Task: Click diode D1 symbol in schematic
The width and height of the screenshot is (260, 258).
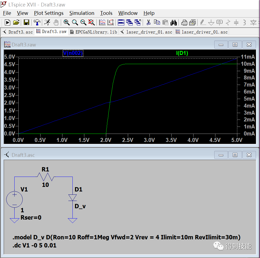Action: 72,198
